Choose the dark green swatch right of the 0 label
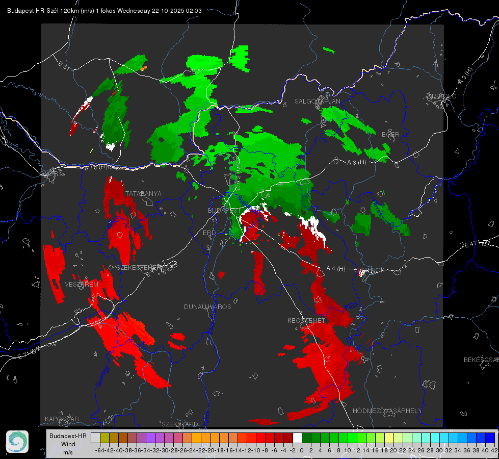 pyautogui.click(x=306, y=438)
